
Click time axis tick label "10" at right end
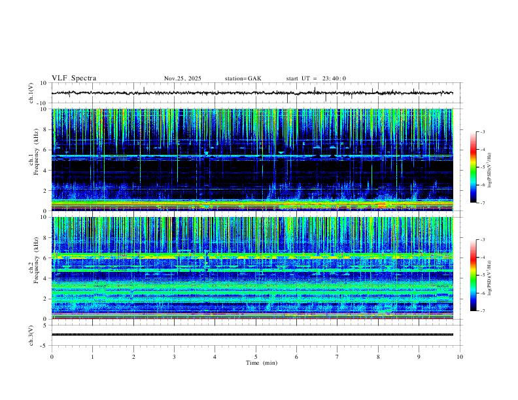pos(460,357)
